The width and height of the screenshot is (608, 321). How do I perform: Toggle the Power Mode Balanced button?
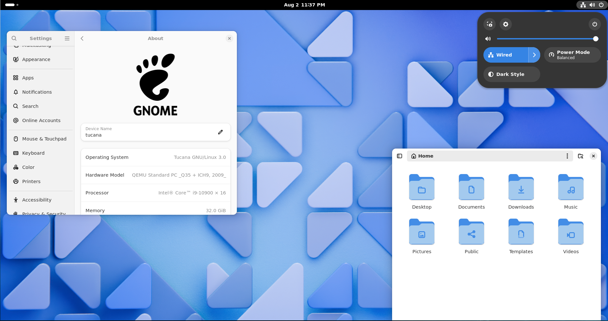(x=572, y=55)
